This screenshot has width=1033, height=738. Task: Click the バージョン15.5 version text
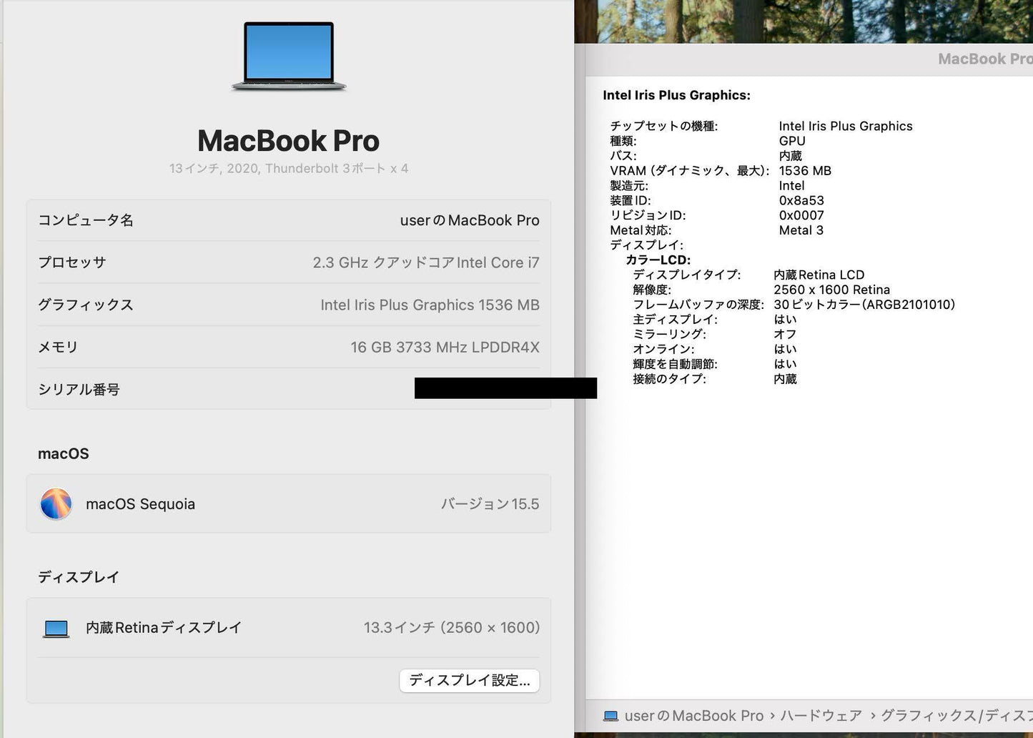(x=490, y=503)
